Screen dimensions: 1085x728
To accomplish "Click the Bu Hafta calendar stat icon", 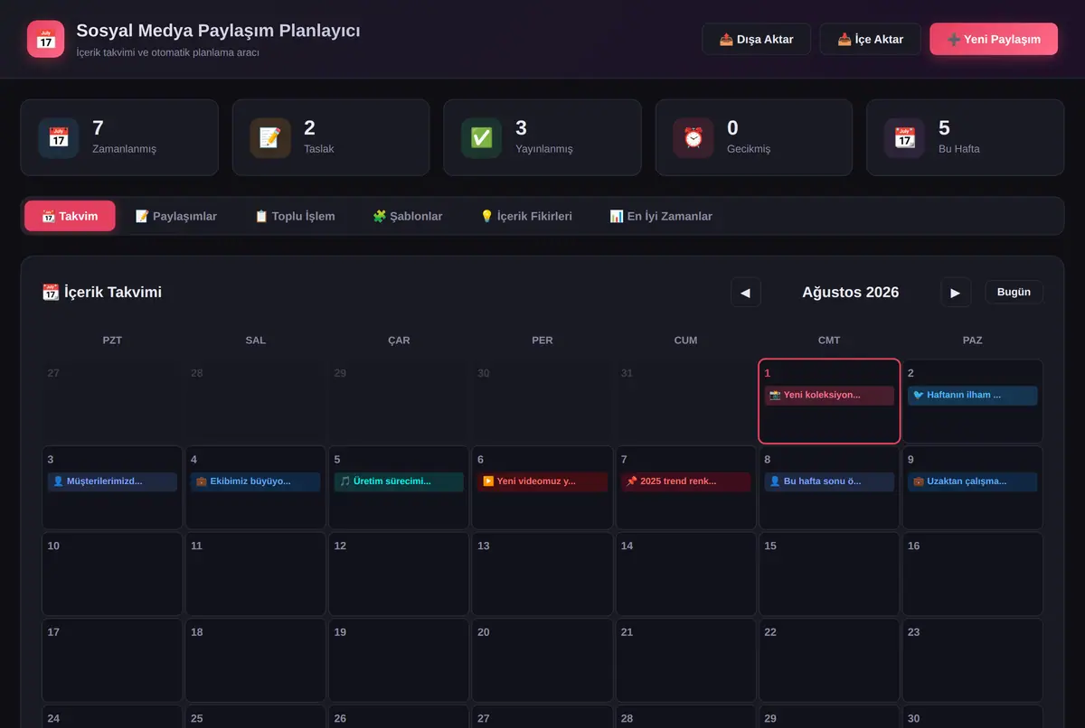I will (904, 138).
